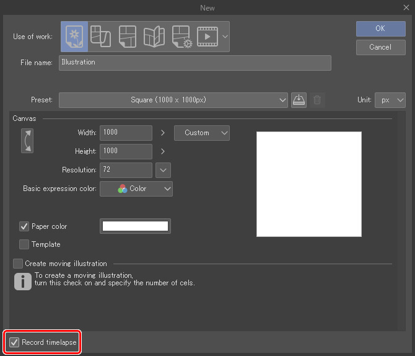Screen dimensions: 415x356
Task: Click the white paper color swatch
Action: coord(135,226)
